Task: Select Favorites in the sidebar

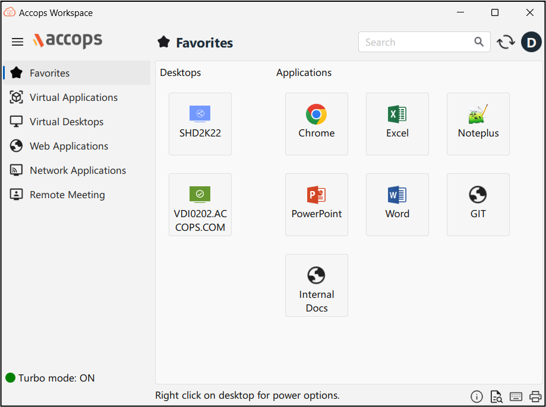Action: [x=77, y=73]
